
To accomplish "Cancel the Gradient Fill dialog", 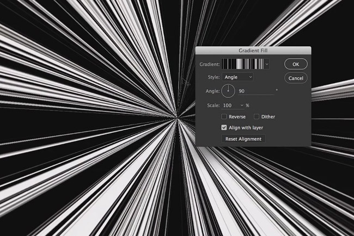I will click(296, 78).
